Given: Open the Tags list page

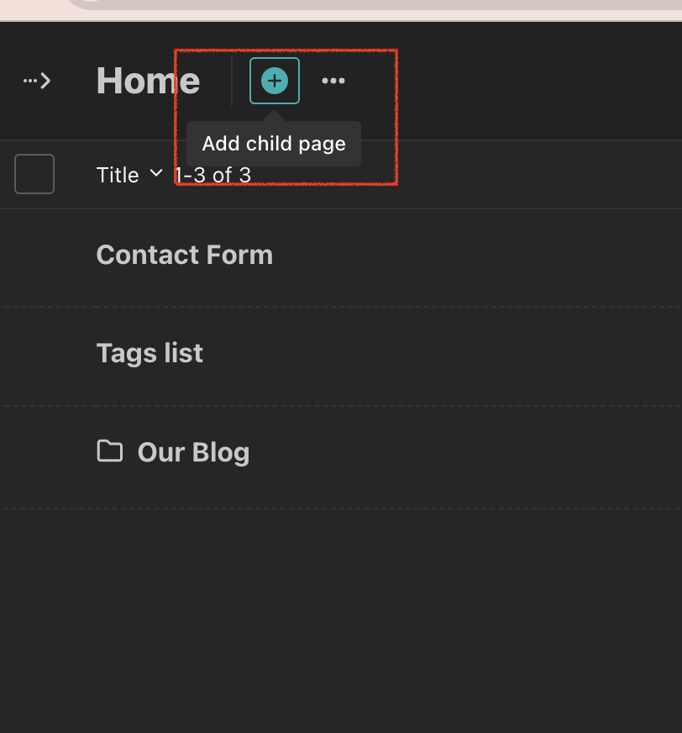Looking at the screenshot, I should tap(150, 353).
